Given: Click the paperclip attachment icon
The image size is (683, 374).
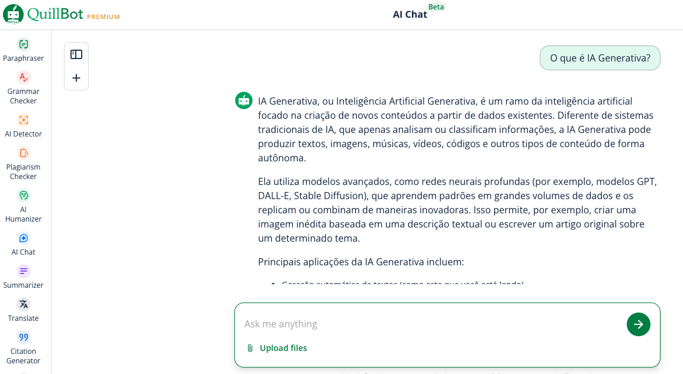Looking at the screenshot, I should click(x=250, y=348).
